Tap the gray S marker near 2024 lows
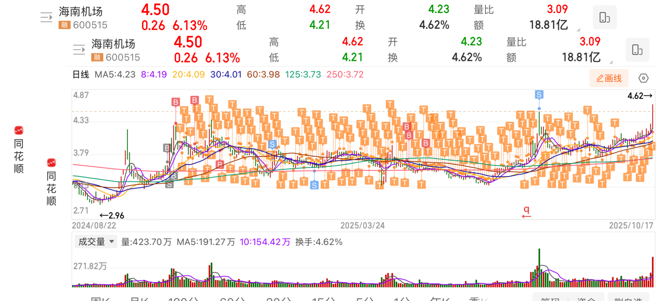This screenshot has height=301, width=656. pos(169,184)
